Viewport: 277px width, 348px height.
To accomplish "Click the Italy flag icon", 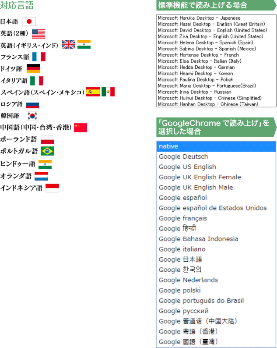I will coord(37,81).
